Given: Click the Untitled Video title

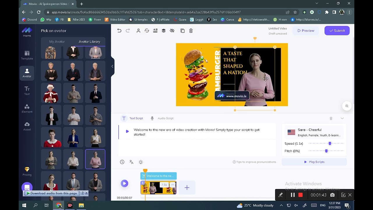Looking at the screenshot, I should (277, 28).
